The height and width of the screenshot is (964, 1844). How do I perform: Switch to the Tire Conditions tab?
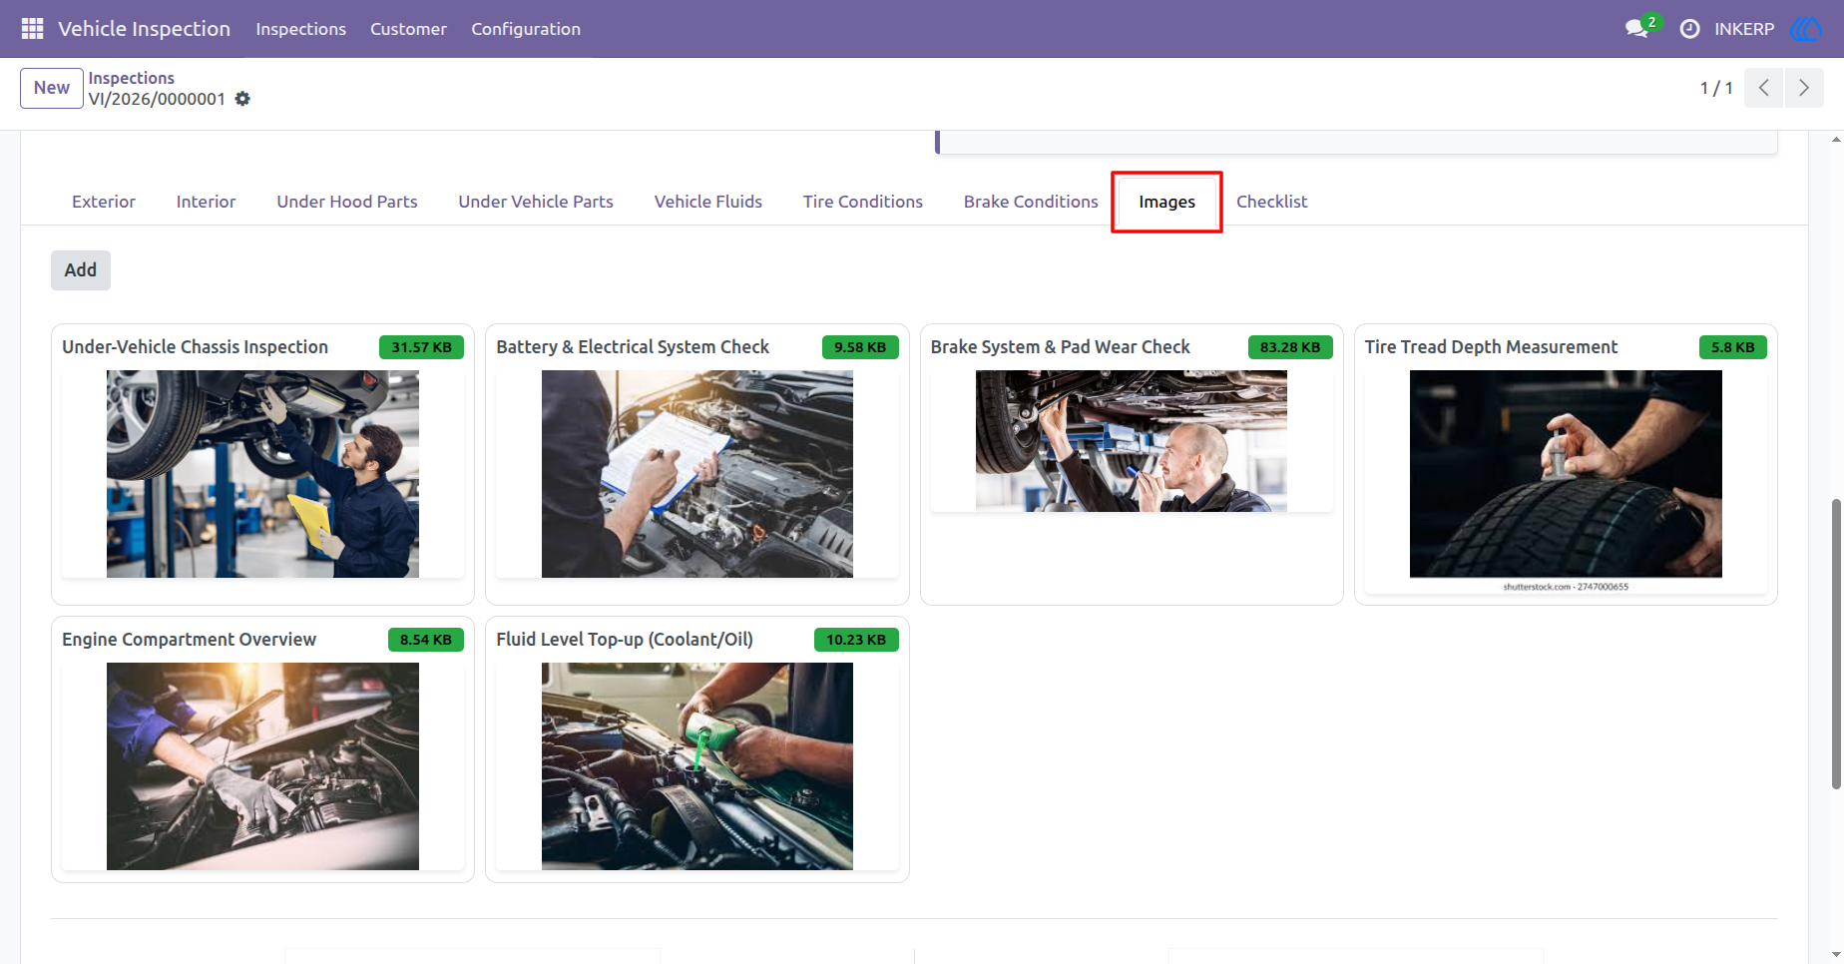click(x=863, y=202)
